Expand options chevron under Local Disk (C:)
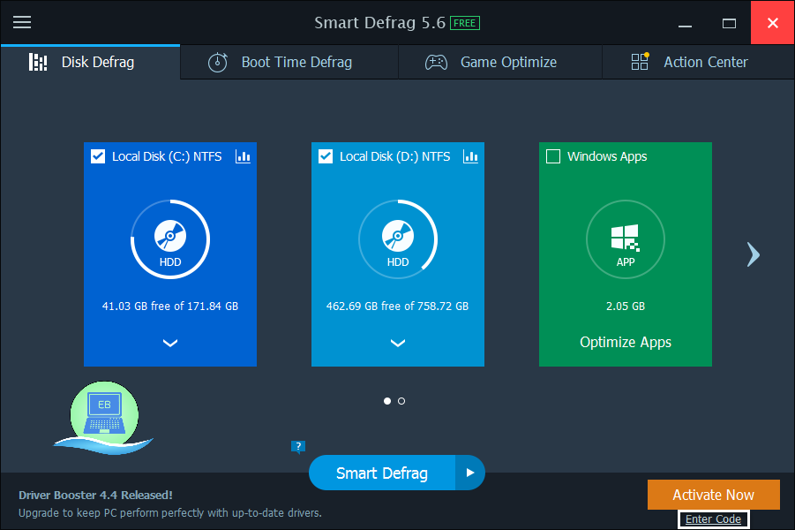The height and width of the screenshot is (530, 795). click(170, 344)
